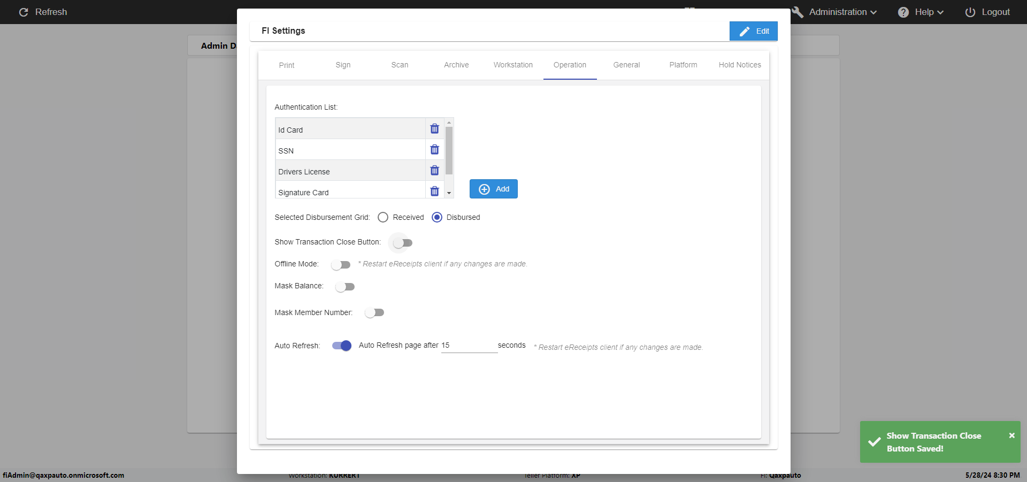Click the Administration wrench icon
This screenshot has width=1027, height=482.
tap(798, 12)
